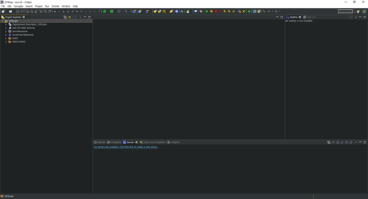368x199 pixels.
Task: Maximize the Project Explorer panel
Action: (x=89, y=17)
